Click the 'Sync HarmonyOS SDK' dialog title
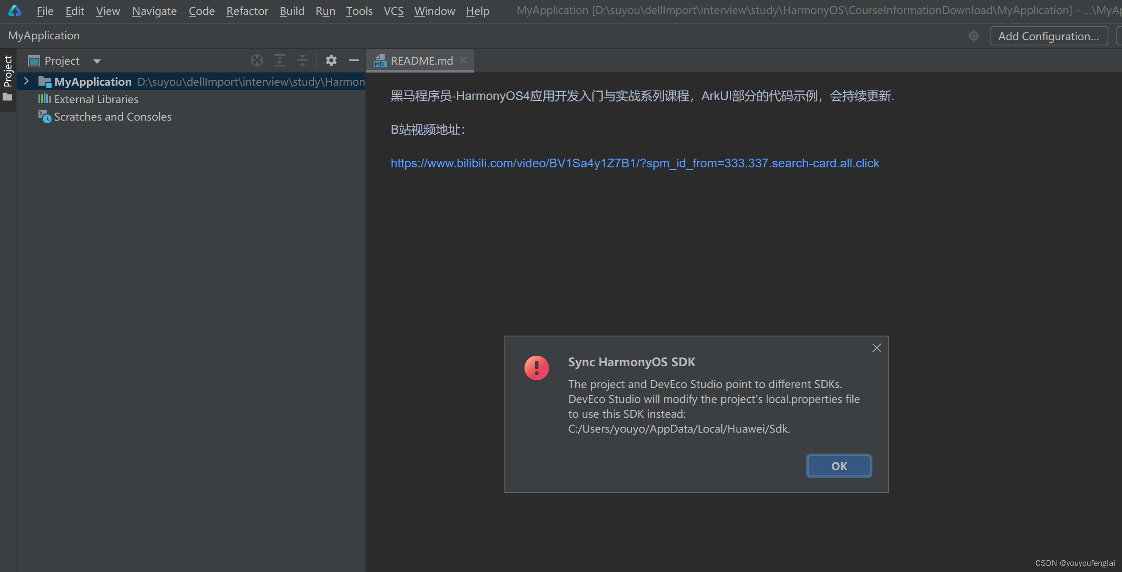Screen dimensions: 1122x572 click(x=632, y=362)
